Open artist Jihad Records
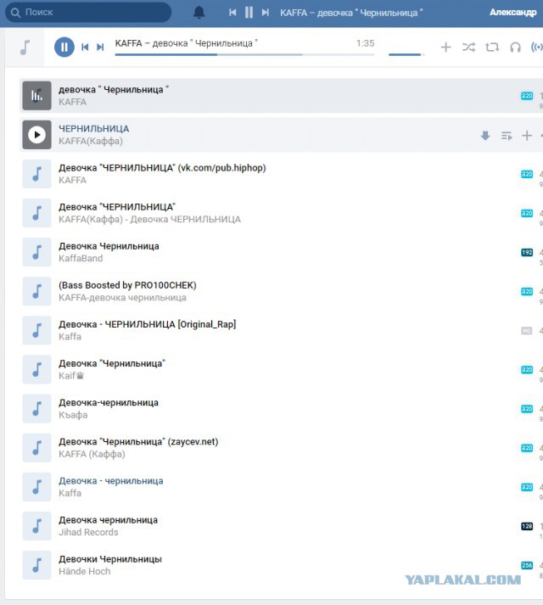Image resolution: width=543 pixels, height=605 pixels. pos(88,533)
